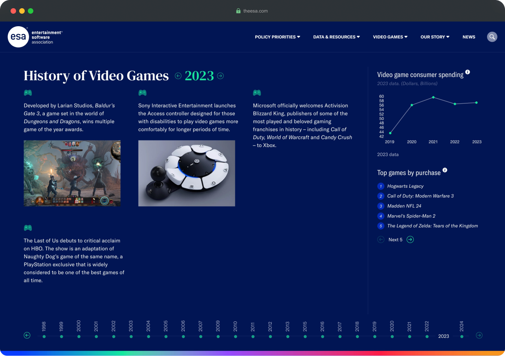Expand the Video Games menu
Image resolution: width=505 pixels, height=356 pixels.
(390, 37)
